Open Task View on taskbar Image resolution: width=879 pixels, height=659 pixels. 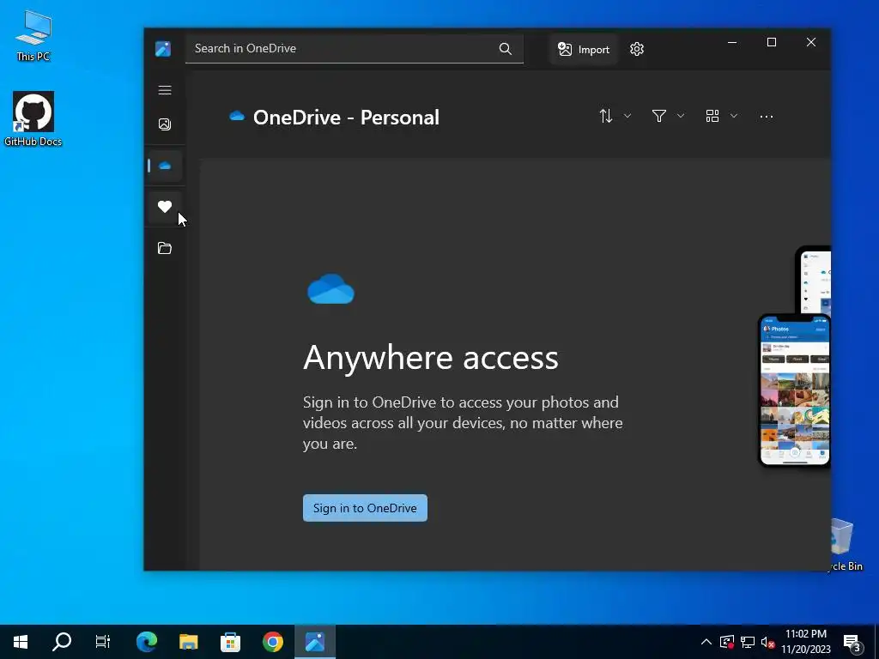tap(103, 642)
